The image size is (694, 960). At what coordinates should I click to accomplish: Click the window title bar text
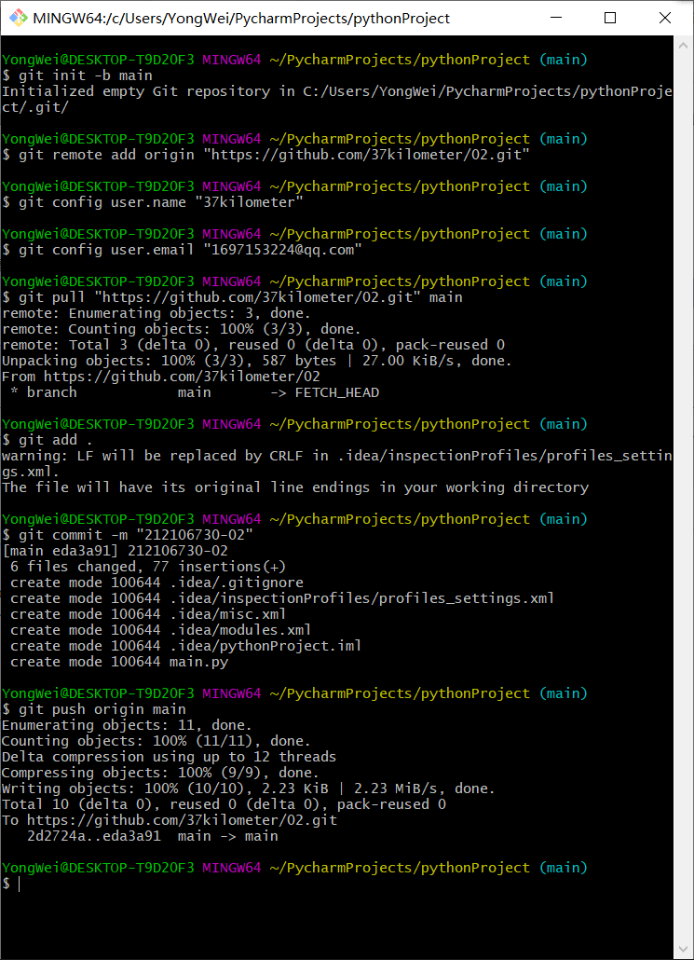coord(241,19)
